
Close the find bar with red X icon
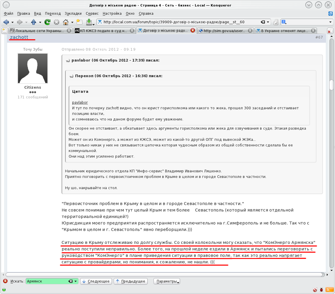pyautogui.click(x=5, y=281)
